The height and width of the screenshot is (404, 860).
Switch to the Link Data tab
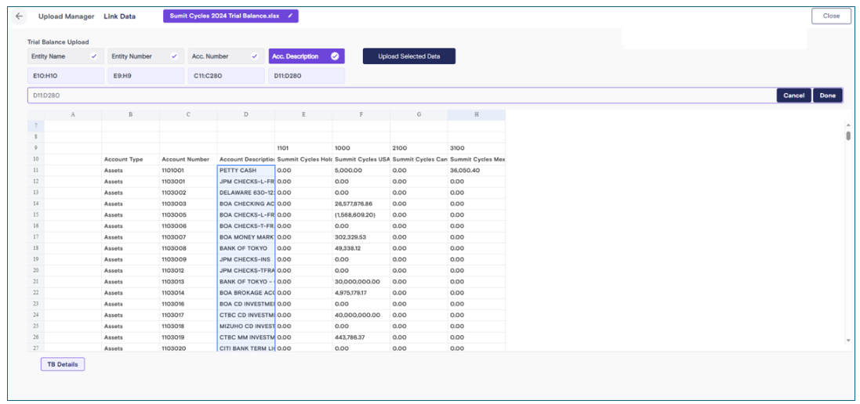120,16
